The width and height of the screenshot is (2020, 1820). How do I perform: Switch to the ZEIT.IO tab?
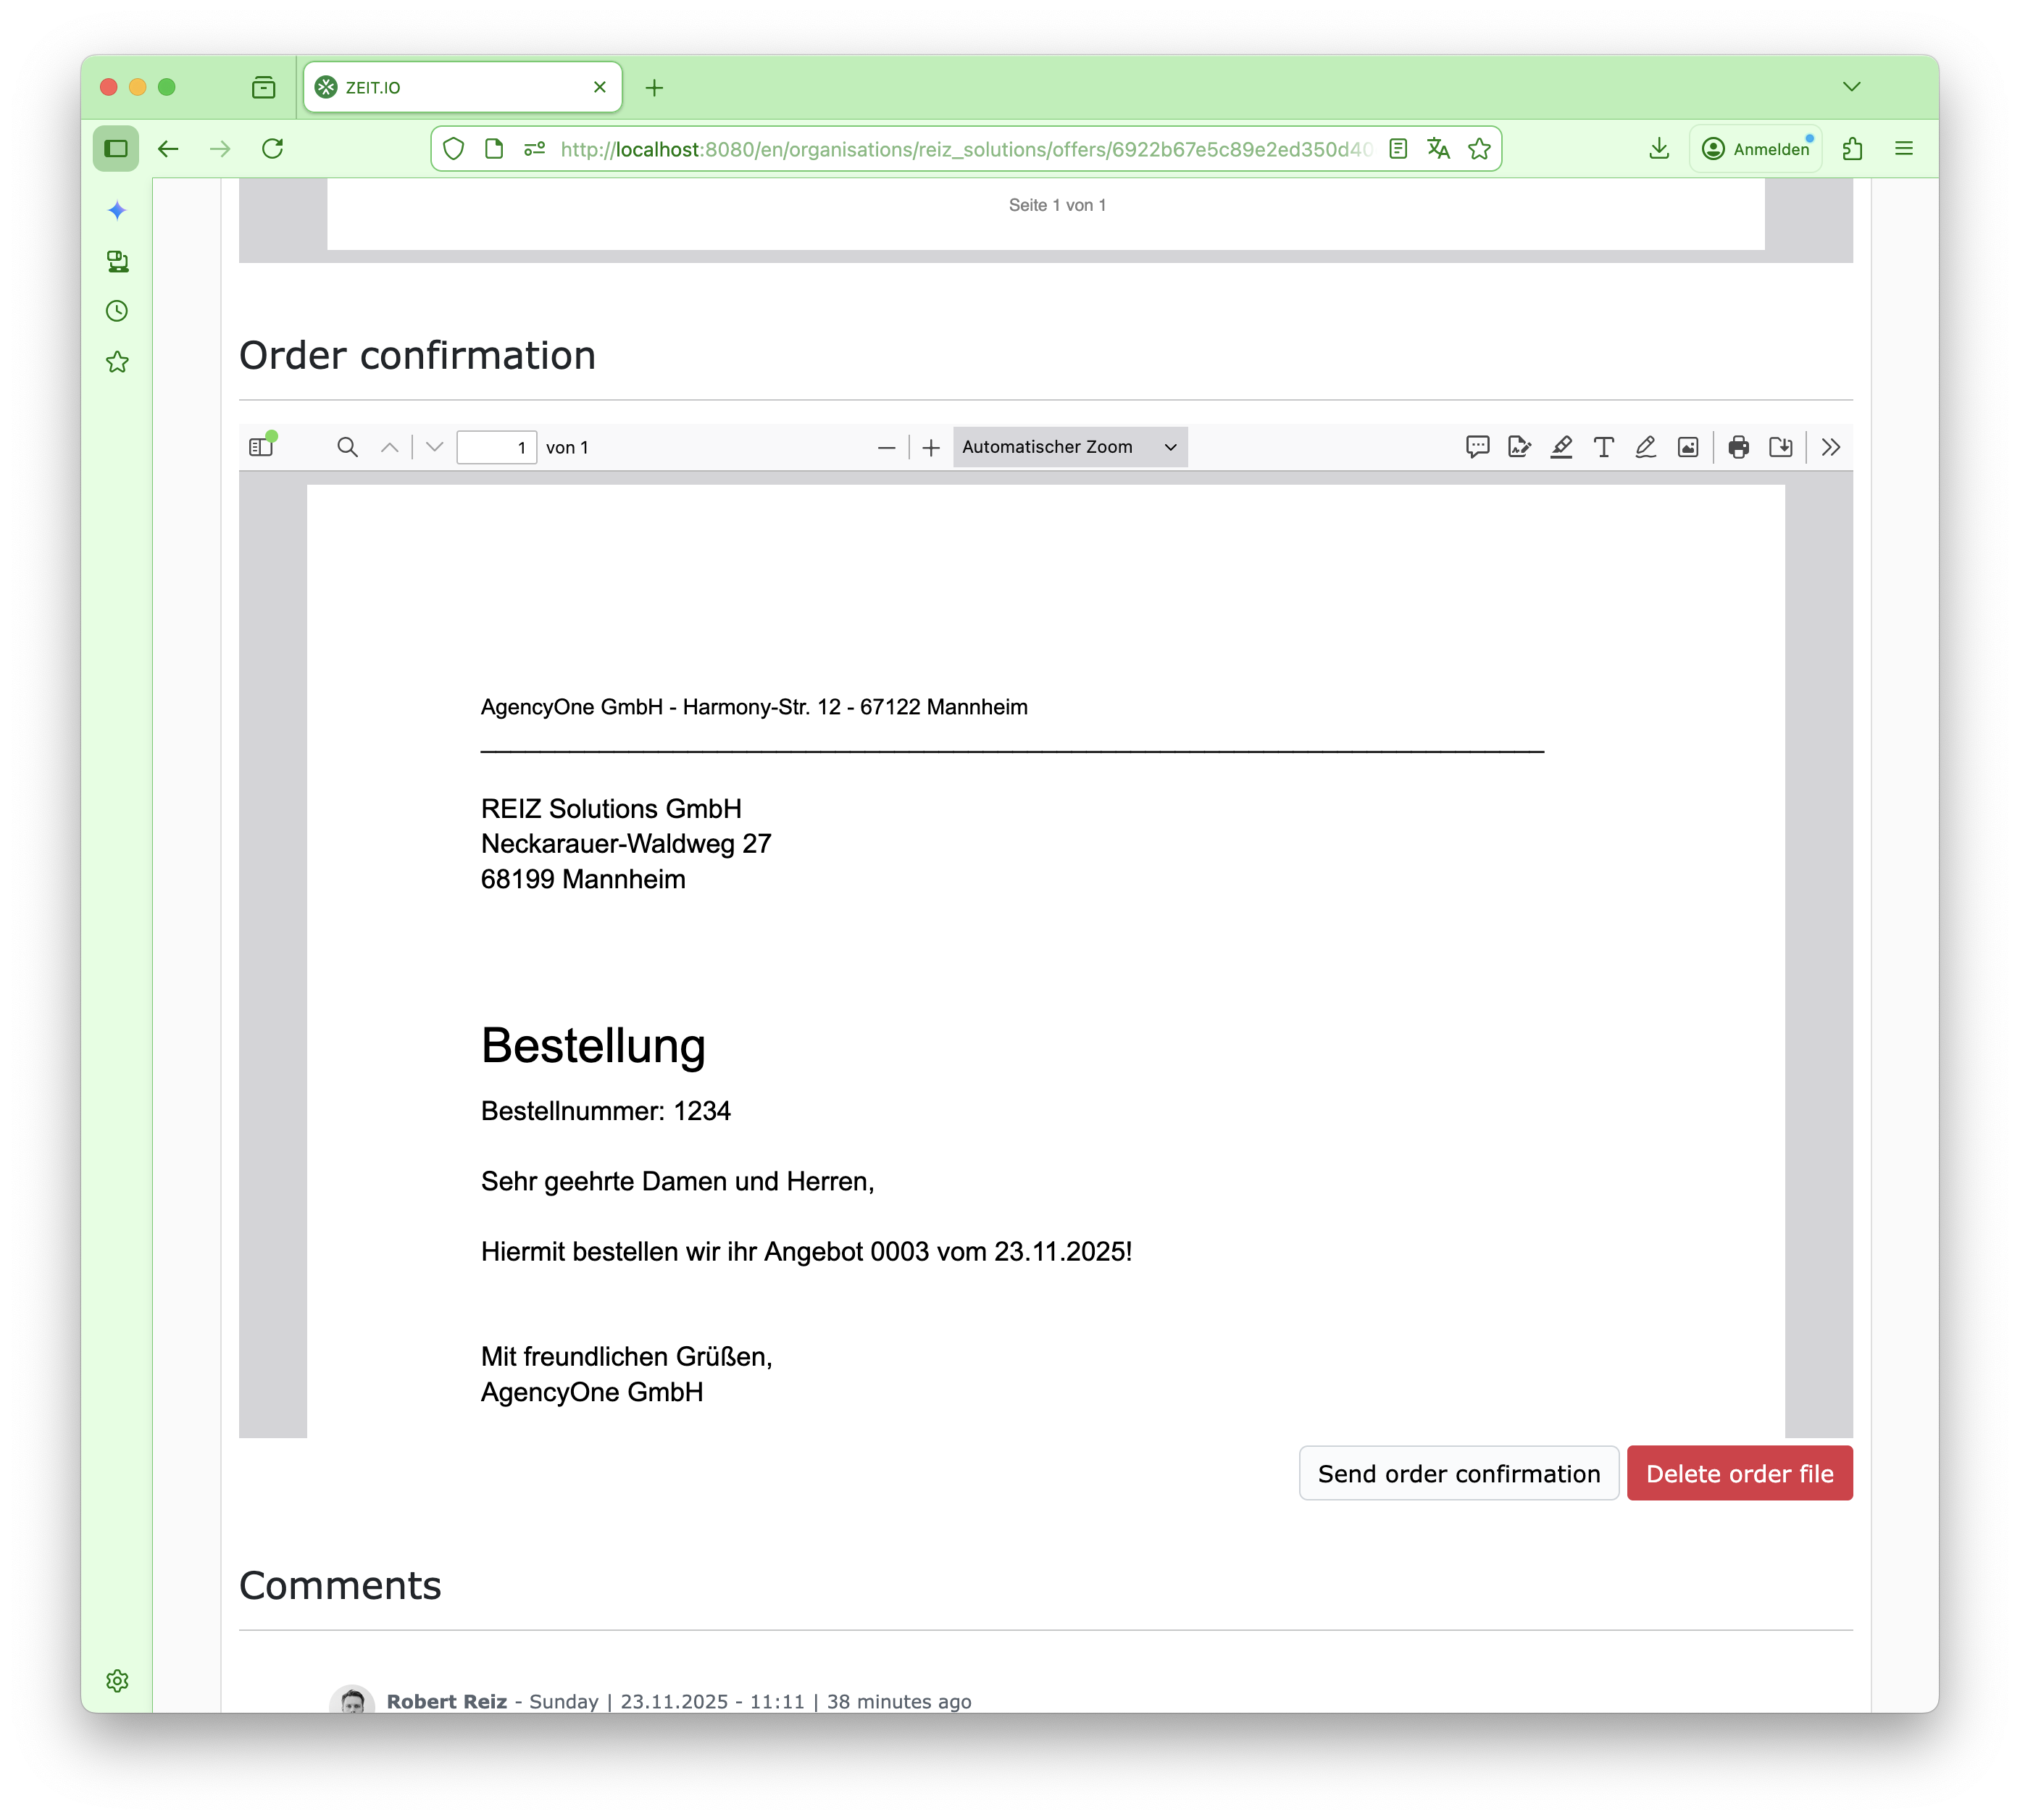[x=450, y=87]
